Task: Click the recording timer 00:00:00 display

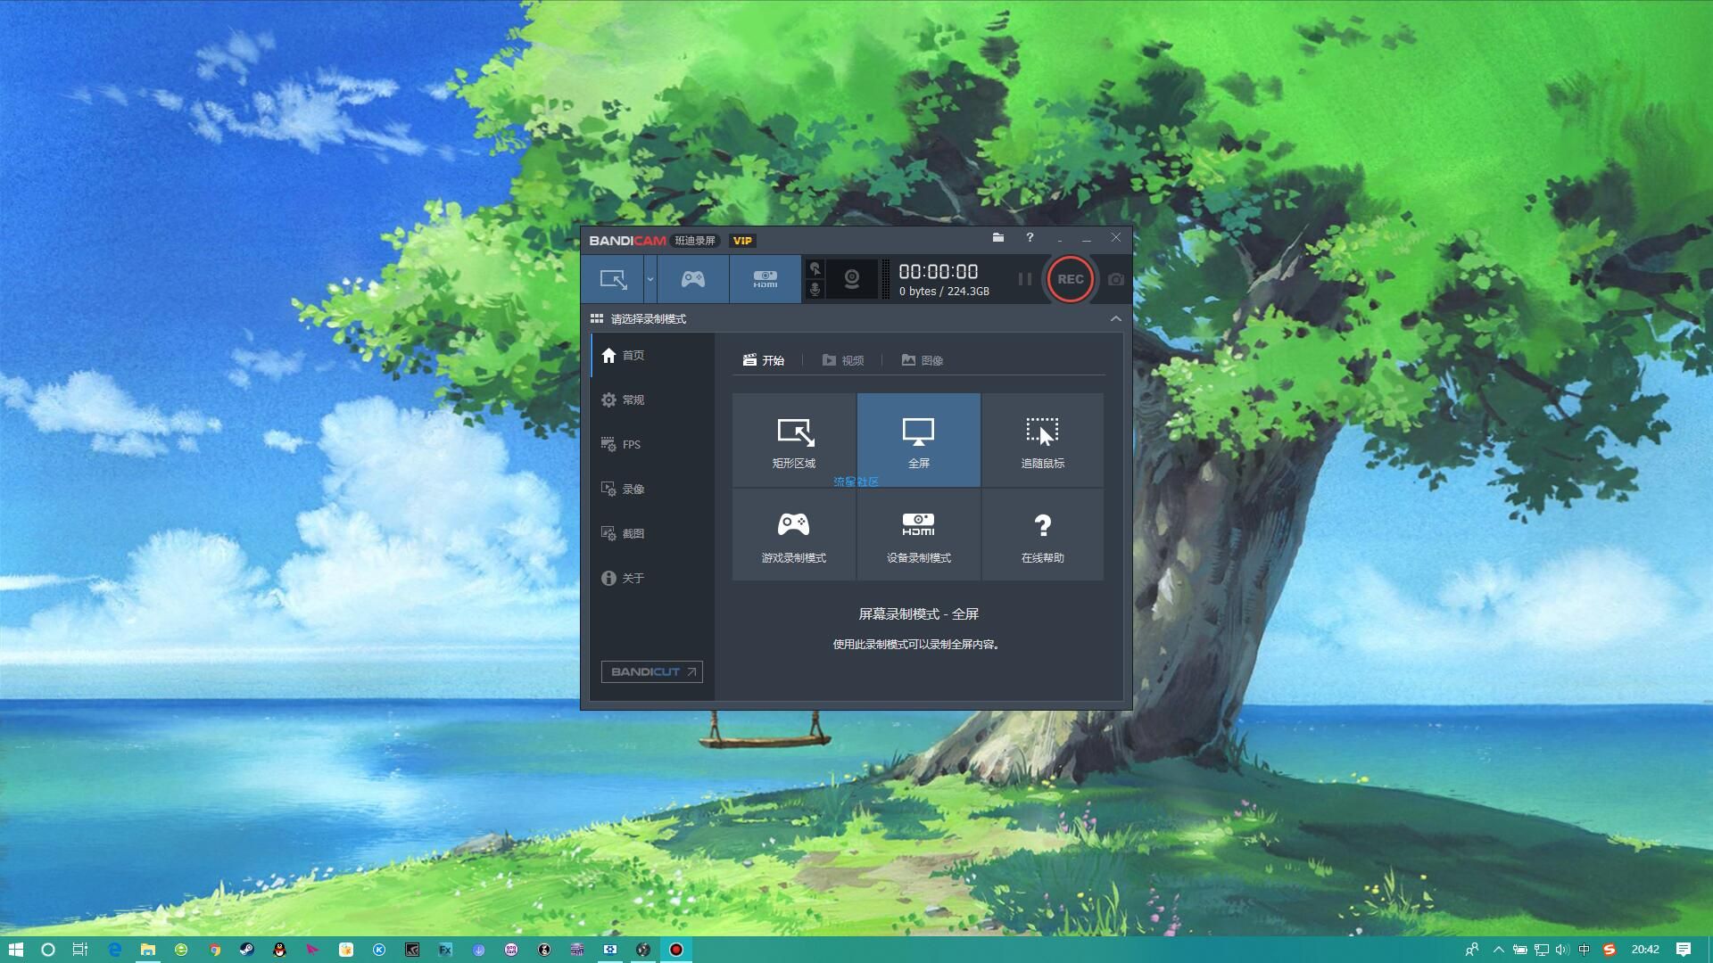Action: click(938, 271)
